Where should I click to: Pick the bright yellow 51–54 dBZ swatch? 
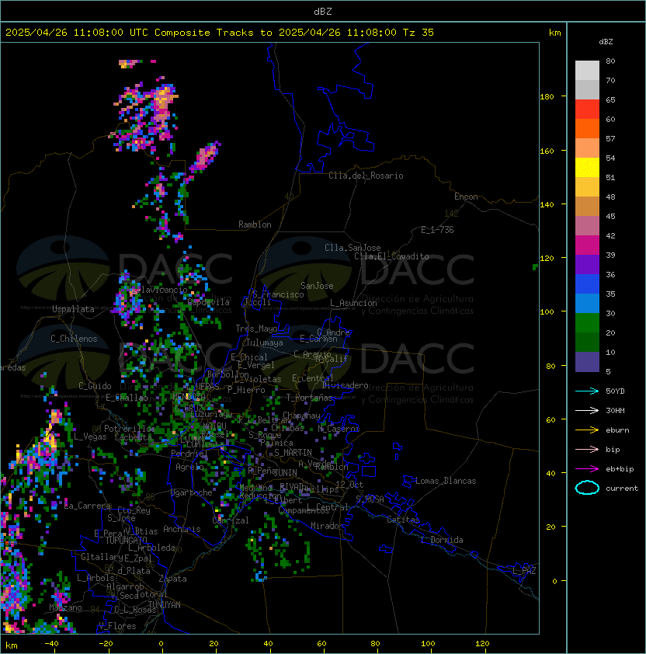point(587,168)
